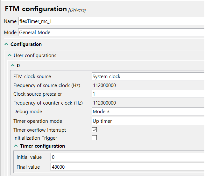Click the 'Debug mode' label
Image resolution: width=205 pixels, height=176 pixels.
(x=28, y=112)
